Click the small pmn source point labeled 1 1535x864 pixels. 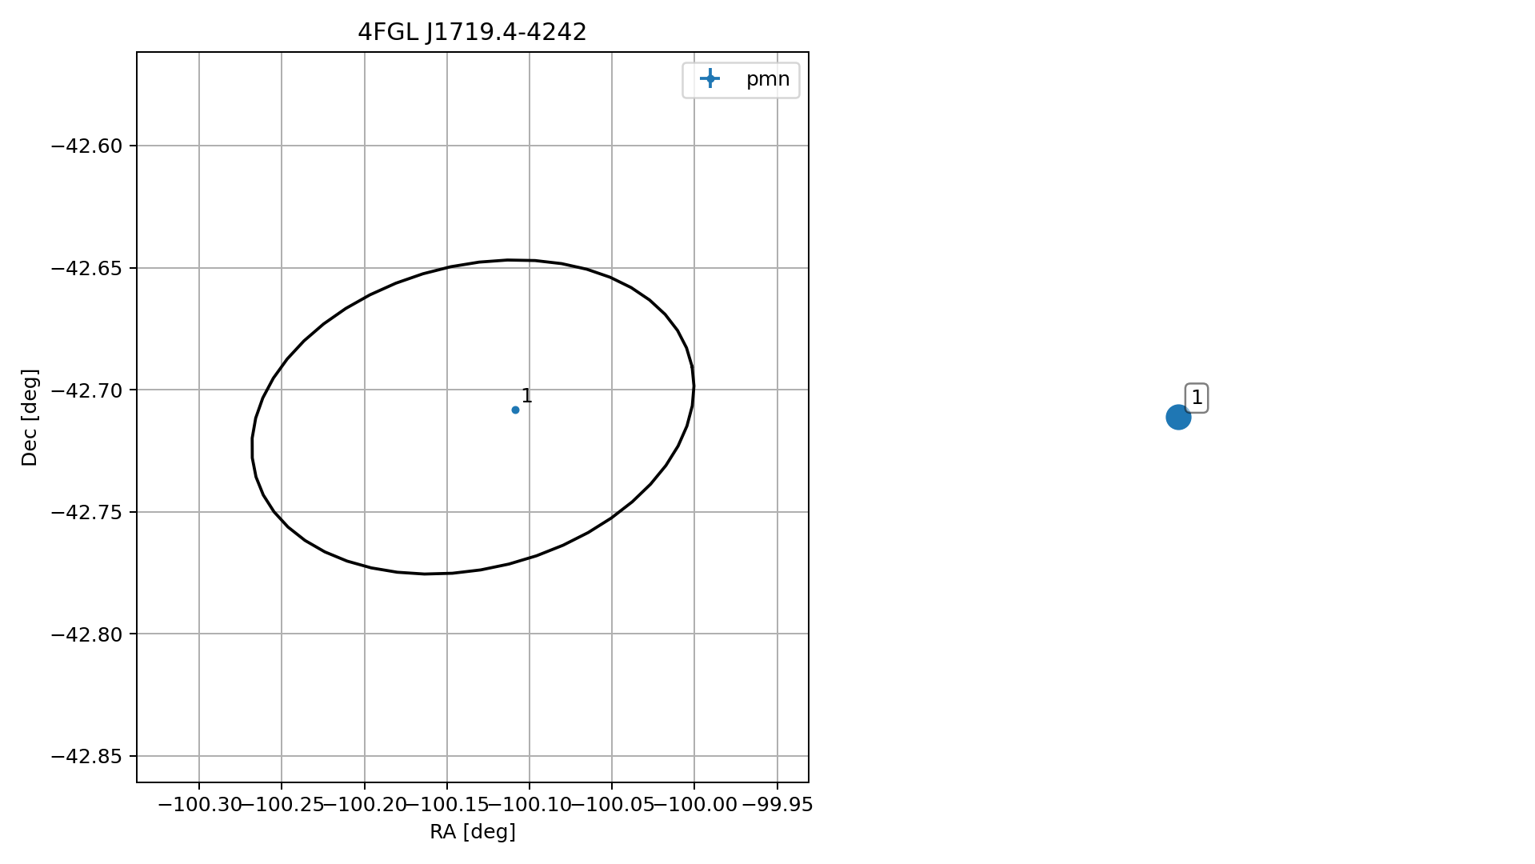pos(515,410)
